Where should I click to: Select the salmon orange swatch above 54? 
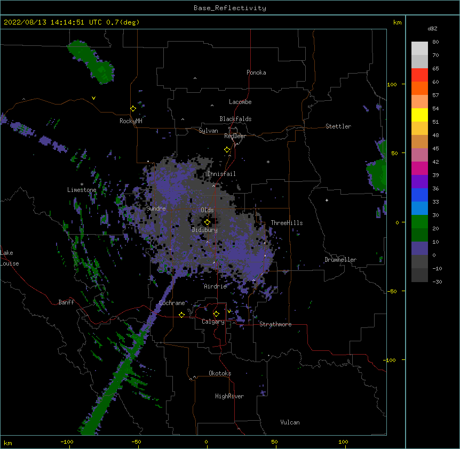tap(419, 101)
